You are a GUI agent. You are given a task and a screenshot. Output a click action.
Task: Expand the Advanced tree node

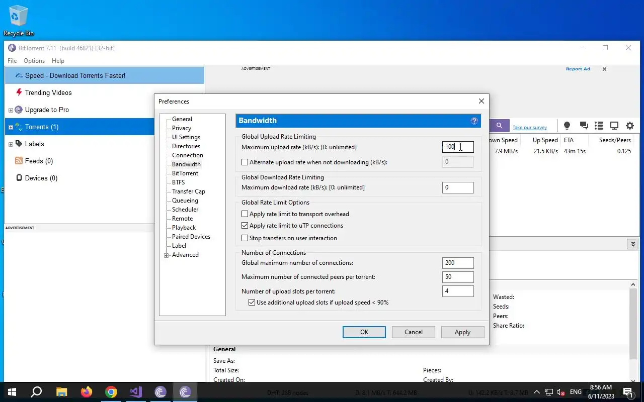(x=167, y=255)
